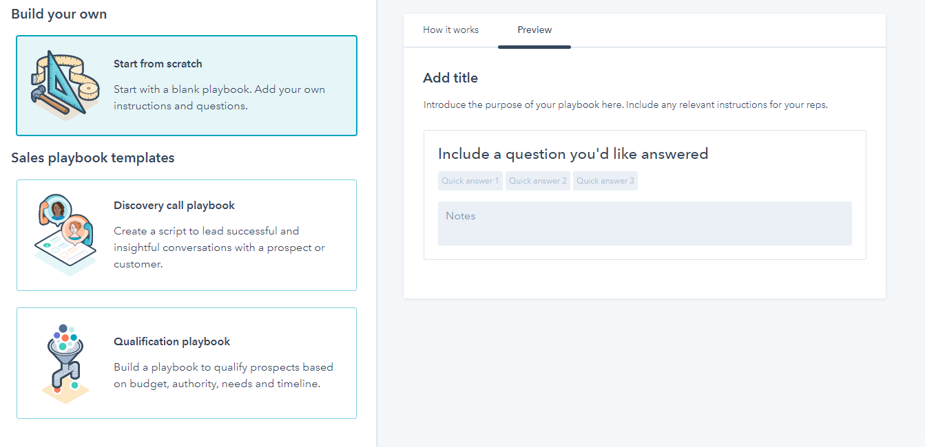Click the Add title heading
The height and width of the screenshot is (447, 925).
pyautogui.click(x=450, y=78)
